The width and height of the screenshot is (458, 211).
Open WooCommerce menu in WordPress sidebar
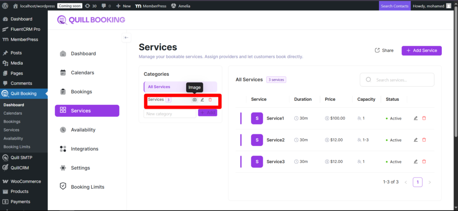tap(25, 182)
